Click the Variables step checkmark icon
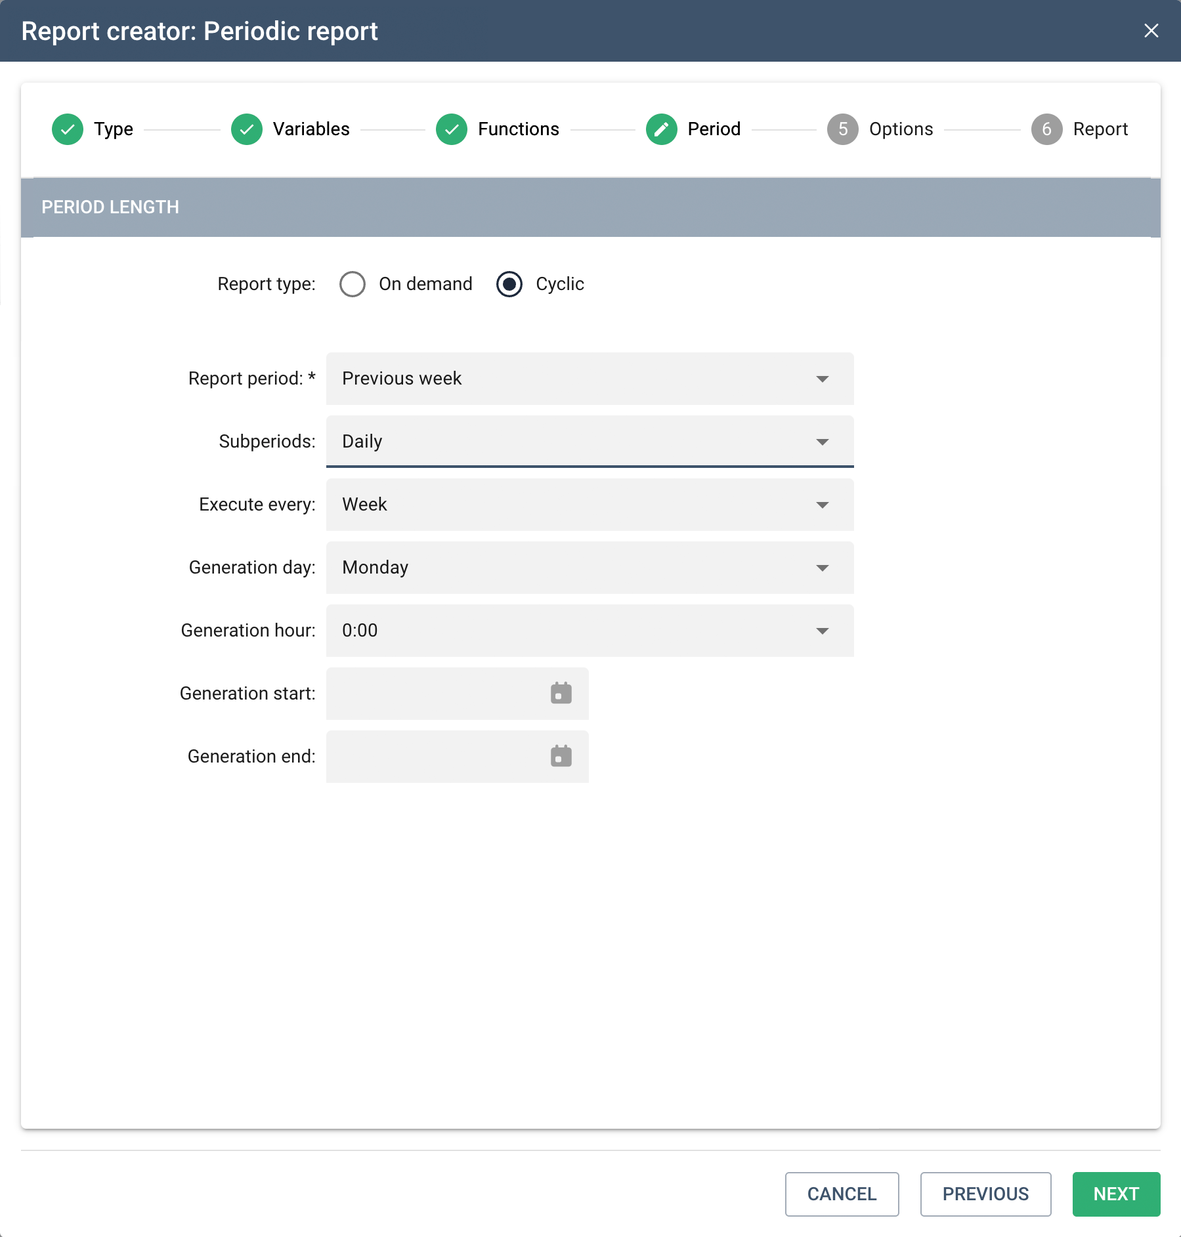This screenshot has width=1181, height=1237. tap(247, 129)
